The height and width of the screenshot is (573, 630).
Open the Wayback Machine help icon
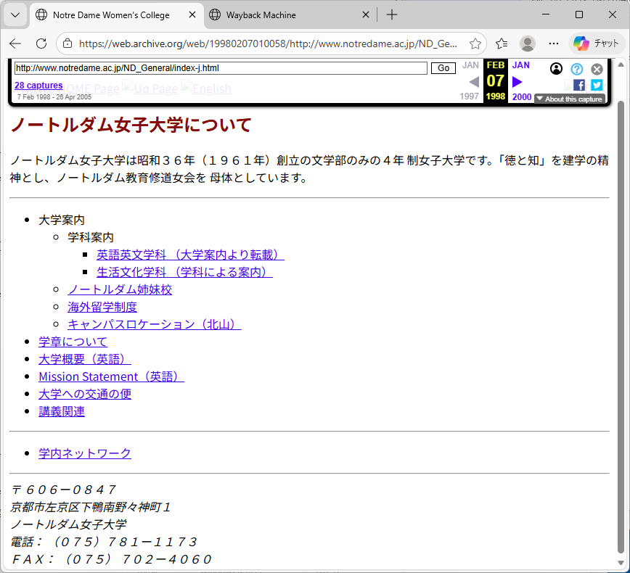coord(576,69)
